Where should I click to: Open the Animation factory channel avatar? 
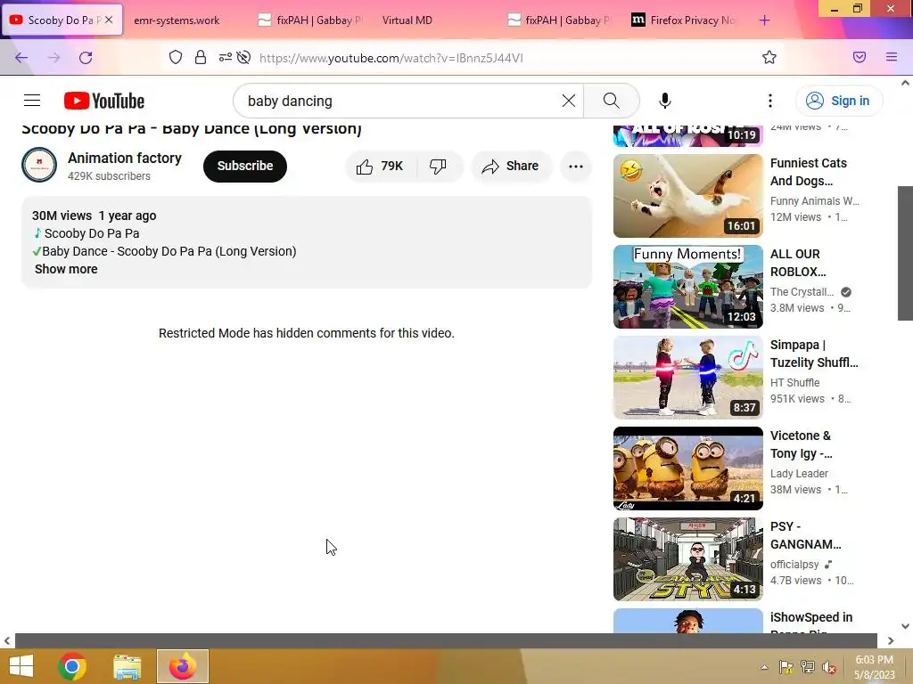39,165
